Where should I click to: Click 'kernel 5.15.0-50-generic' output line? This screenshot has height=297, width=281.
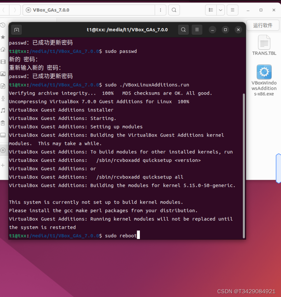(122, 185)
